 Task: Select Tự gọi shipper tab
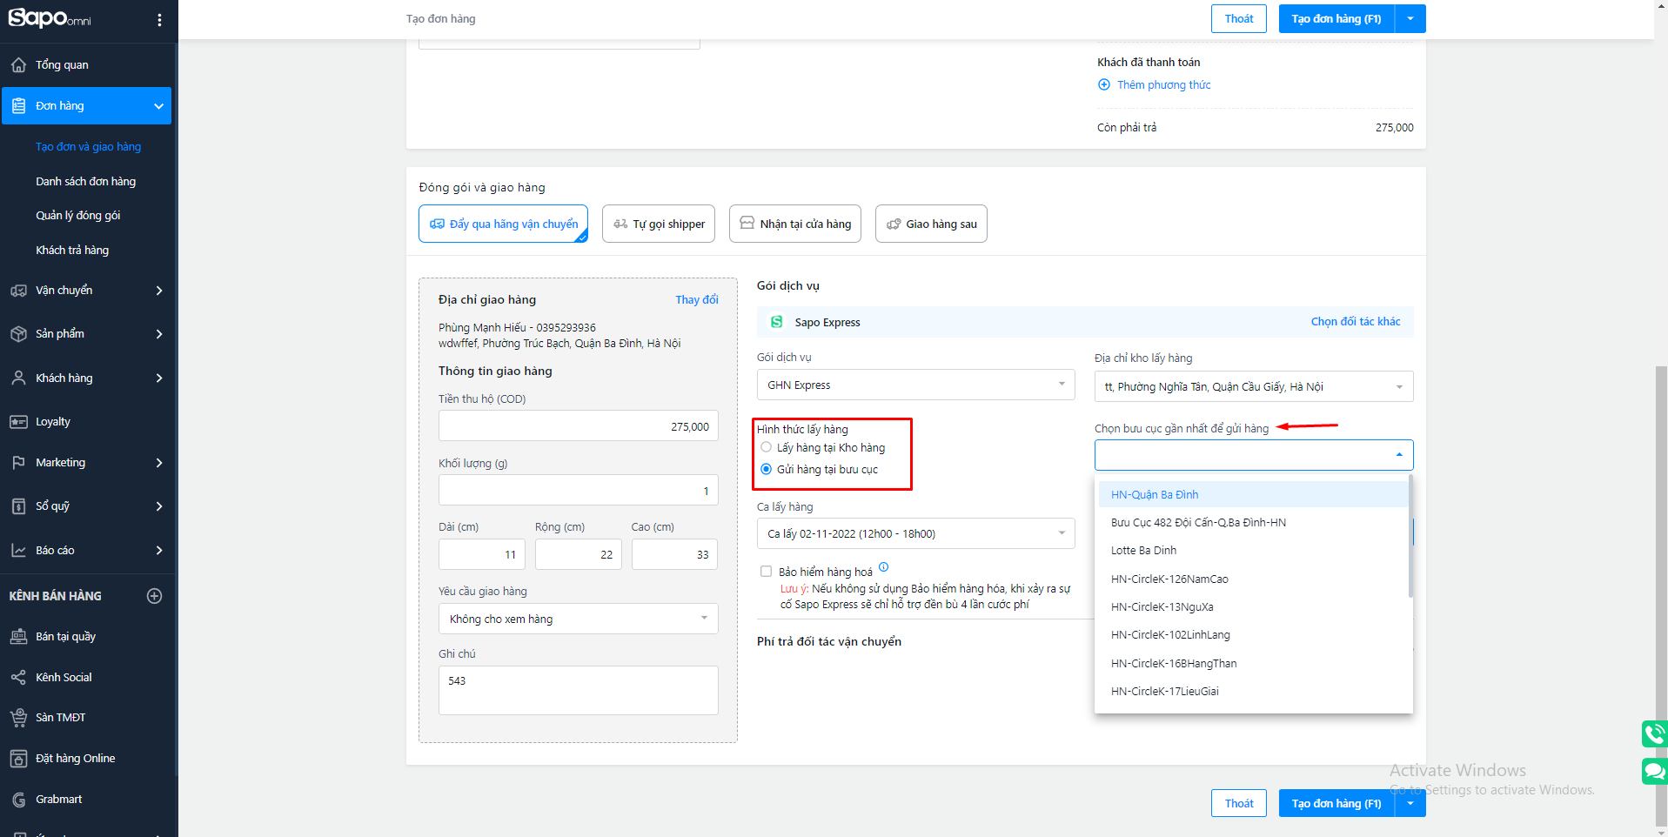pyautogui.click(x=659, y=224)
